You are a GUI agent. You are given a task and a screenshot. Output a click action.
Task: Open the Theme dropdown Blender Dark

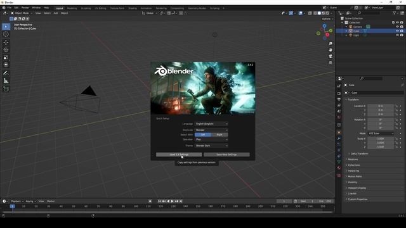tap(211, 146)
